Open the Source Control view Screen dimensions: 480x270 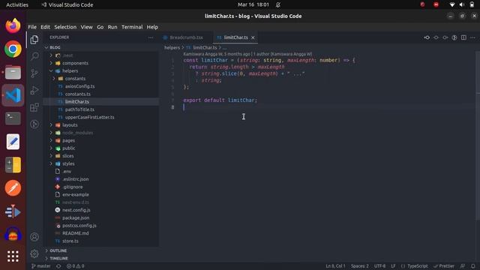coord(34,73)
